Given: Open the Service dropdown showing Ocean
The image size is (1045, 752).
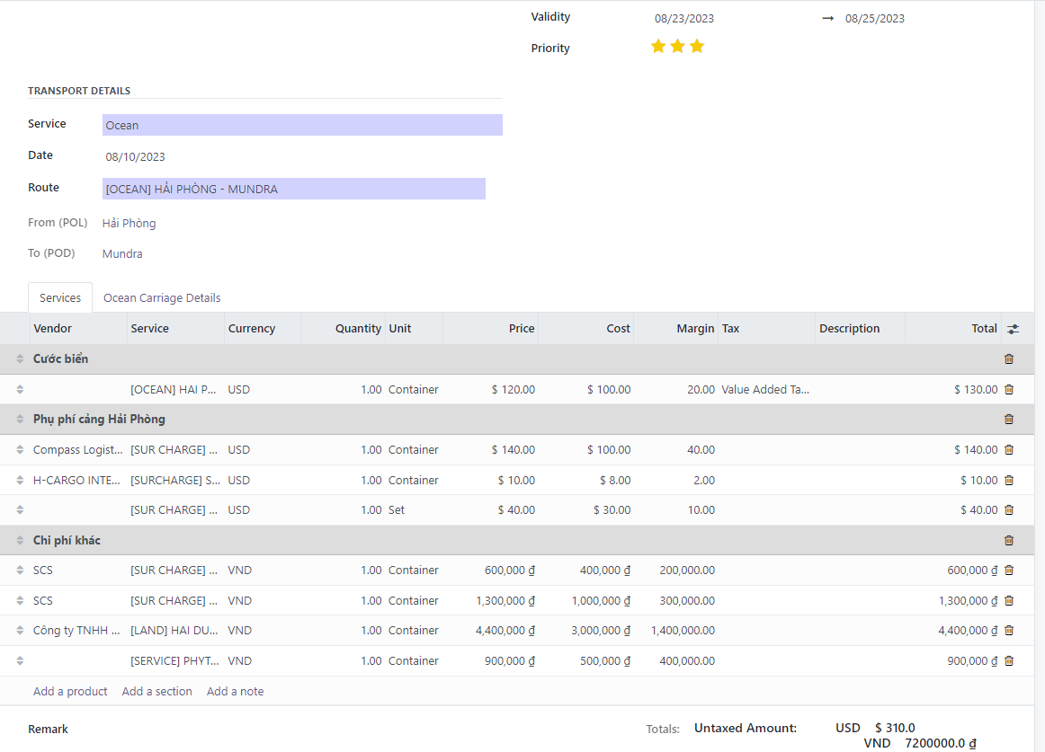Looking at the screenshot, I should pos(301,125).
